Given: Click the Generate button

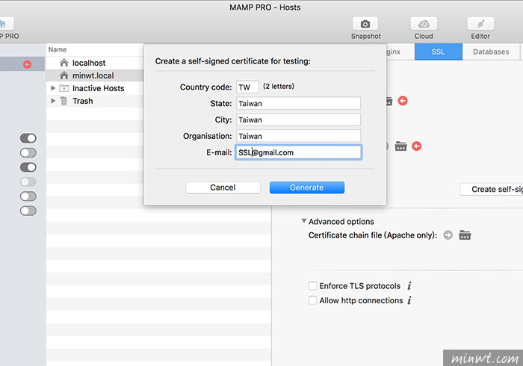Looking at the screenshot, I should 307,187.
